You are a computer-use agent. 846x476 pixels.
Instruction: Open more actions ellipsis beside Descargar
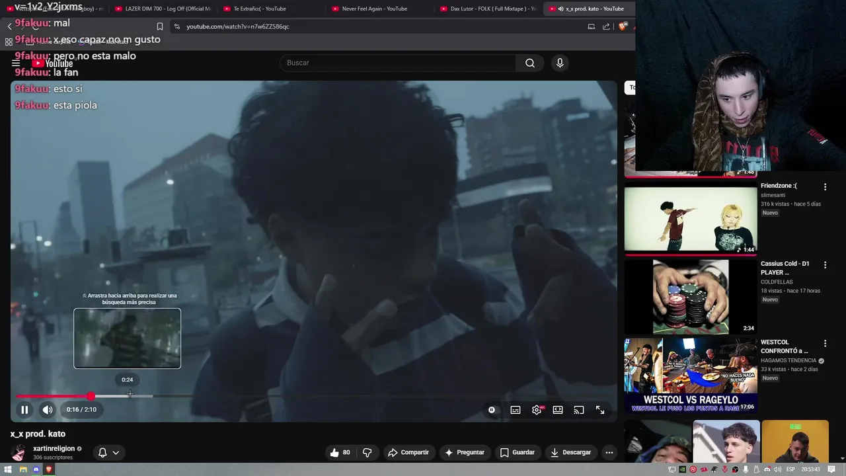(x=609, y=452)
